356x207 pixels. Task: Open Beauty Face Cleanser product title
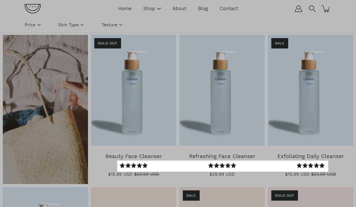point(134,156)
